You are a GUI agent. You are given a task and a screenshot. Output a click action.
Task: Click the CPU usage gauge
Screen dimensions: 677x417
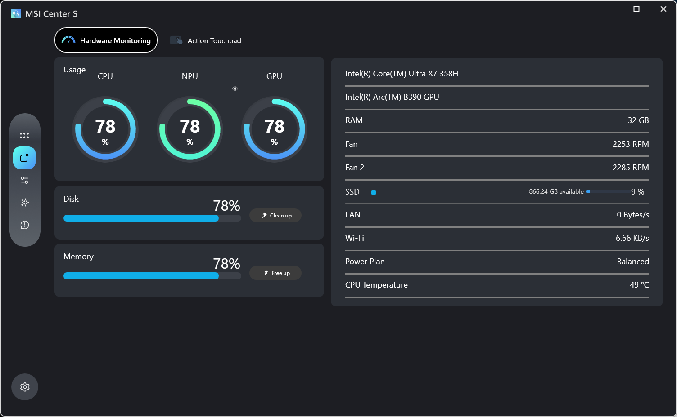click(x=105, y=129)
